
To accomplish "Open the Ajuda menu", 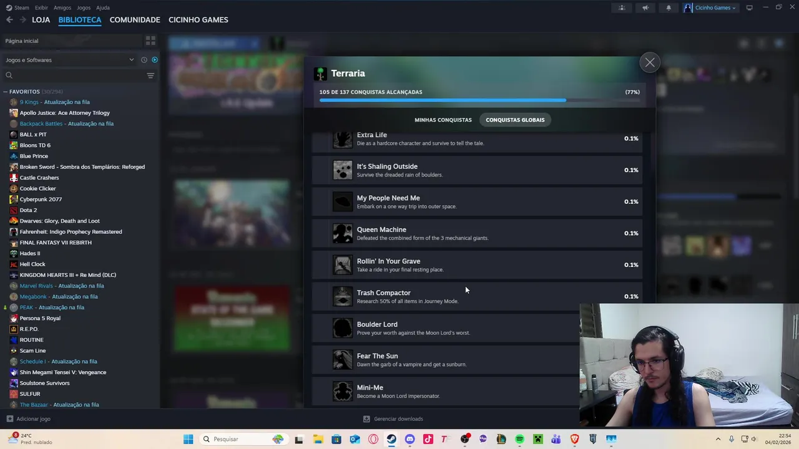I will point(103,7).
